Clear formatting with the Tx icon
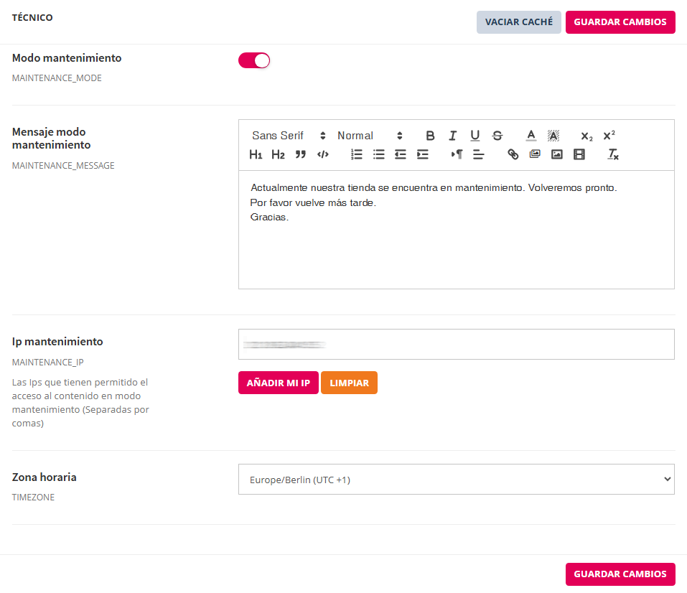 [x=612, y=154]
